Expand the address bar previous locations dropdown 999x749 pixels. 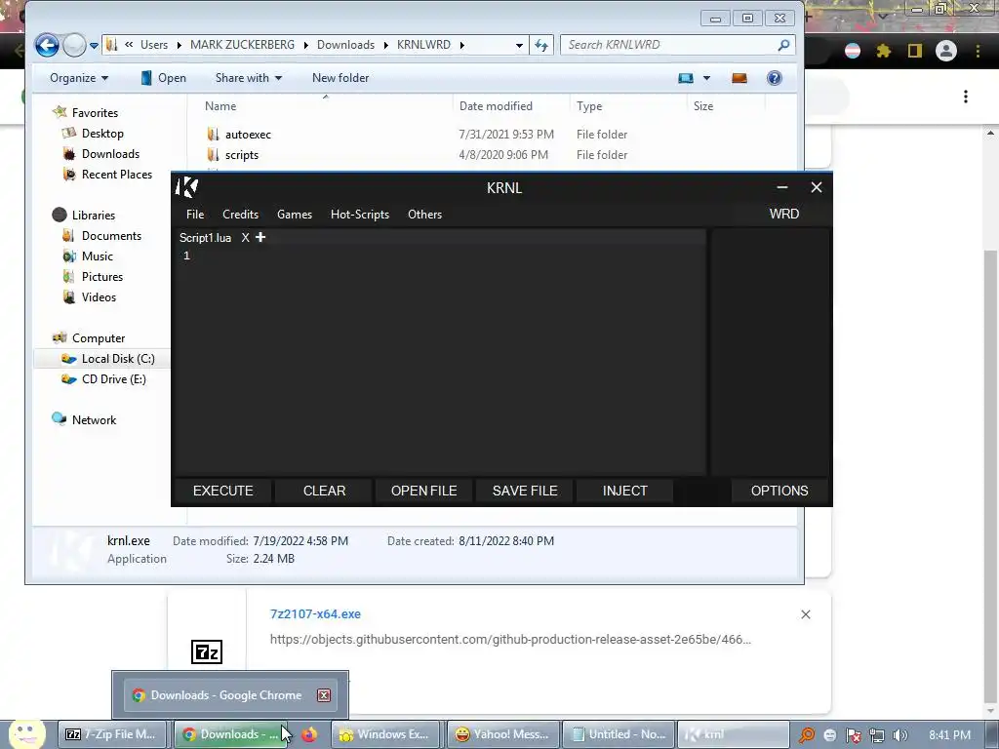[519, 45]
